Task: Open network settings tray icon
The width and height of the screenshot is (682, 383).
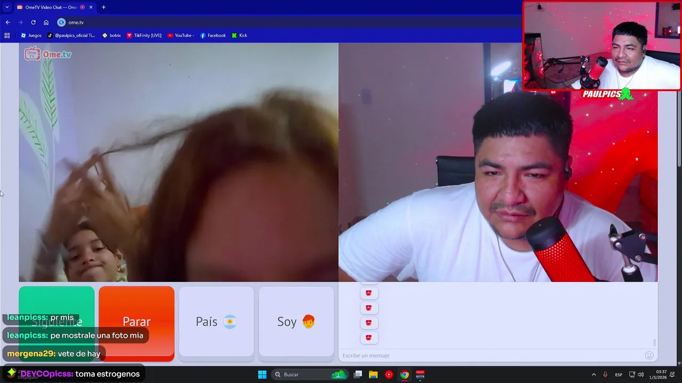Action: (632, 374)
